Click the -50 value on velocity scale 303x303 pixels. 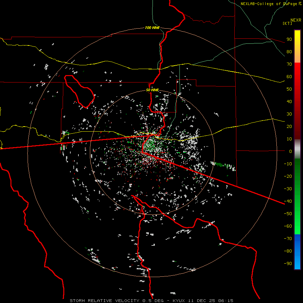(288, 214)
